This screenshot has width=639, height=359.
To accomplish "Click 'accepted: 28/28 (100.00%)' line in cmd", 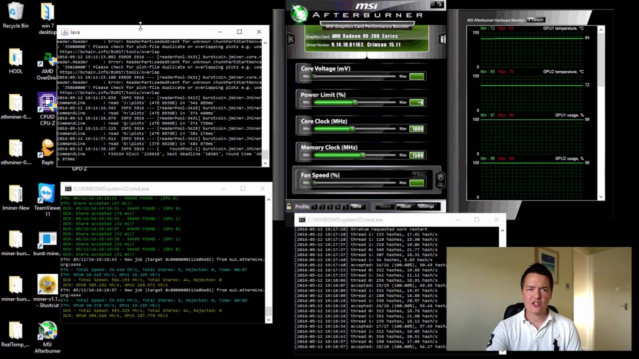I will coord(370,347).
